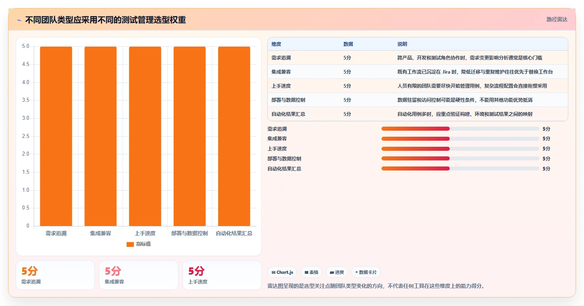584x306 pixels.
Task: Click the 路径雷达 label in header
Action: point(557,19)
